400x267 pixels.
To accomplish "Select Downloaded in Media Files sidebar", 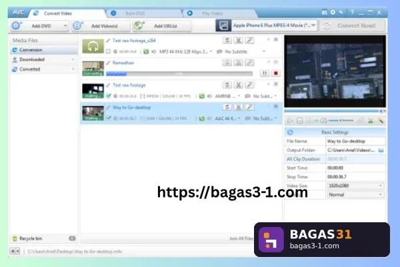I will point(44,59).
